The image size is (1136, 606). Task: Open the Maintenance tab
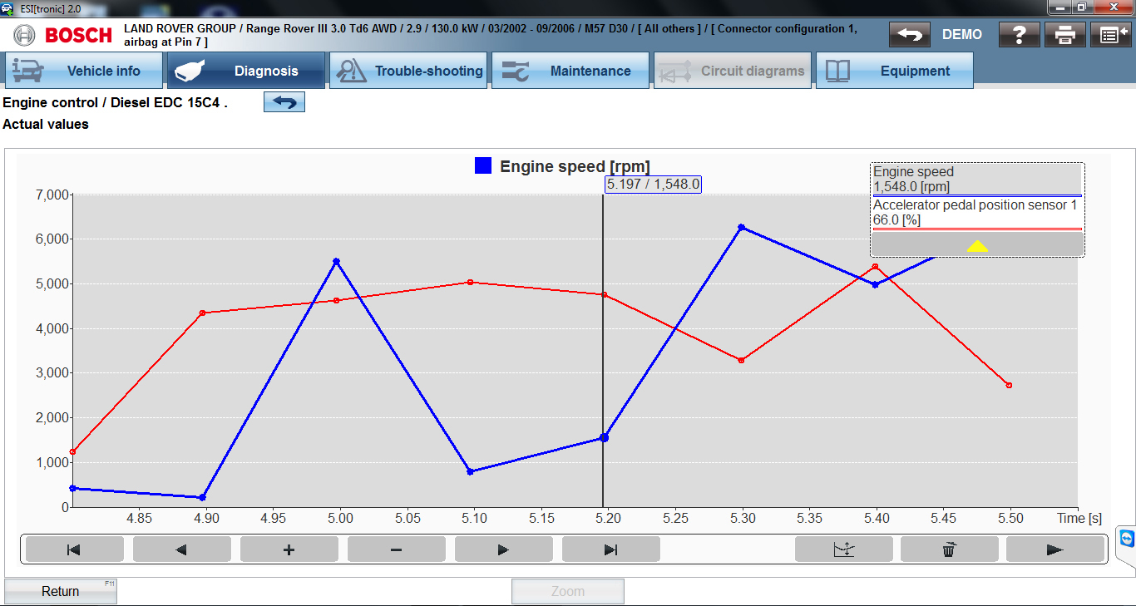coord(570,71)
